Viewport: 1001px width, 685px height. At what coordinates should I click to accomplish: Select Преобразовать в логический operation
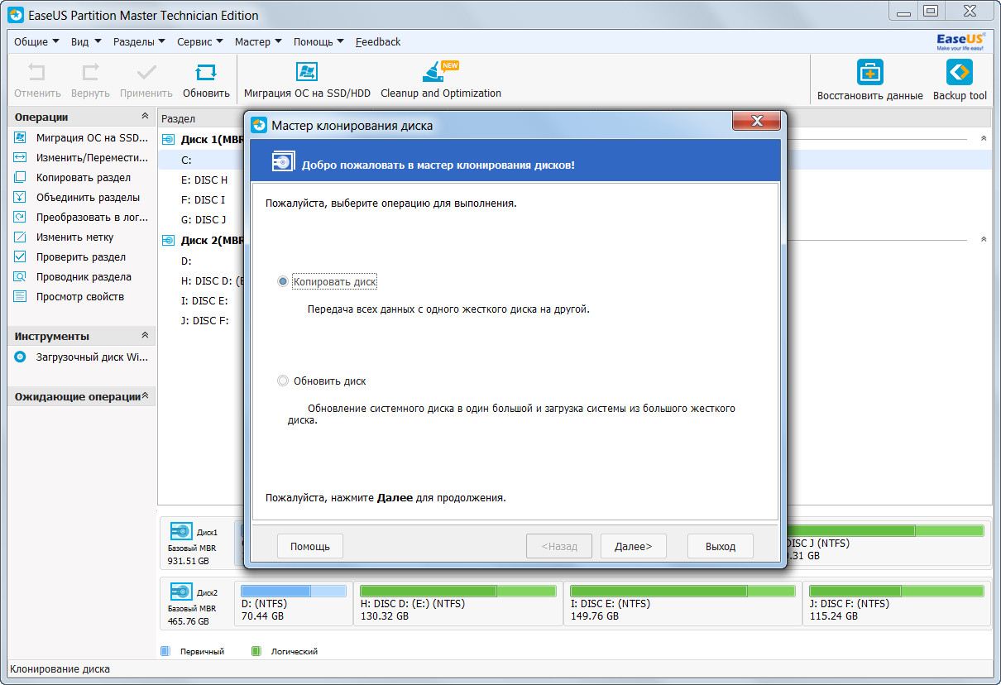click(x=80, y=218)
